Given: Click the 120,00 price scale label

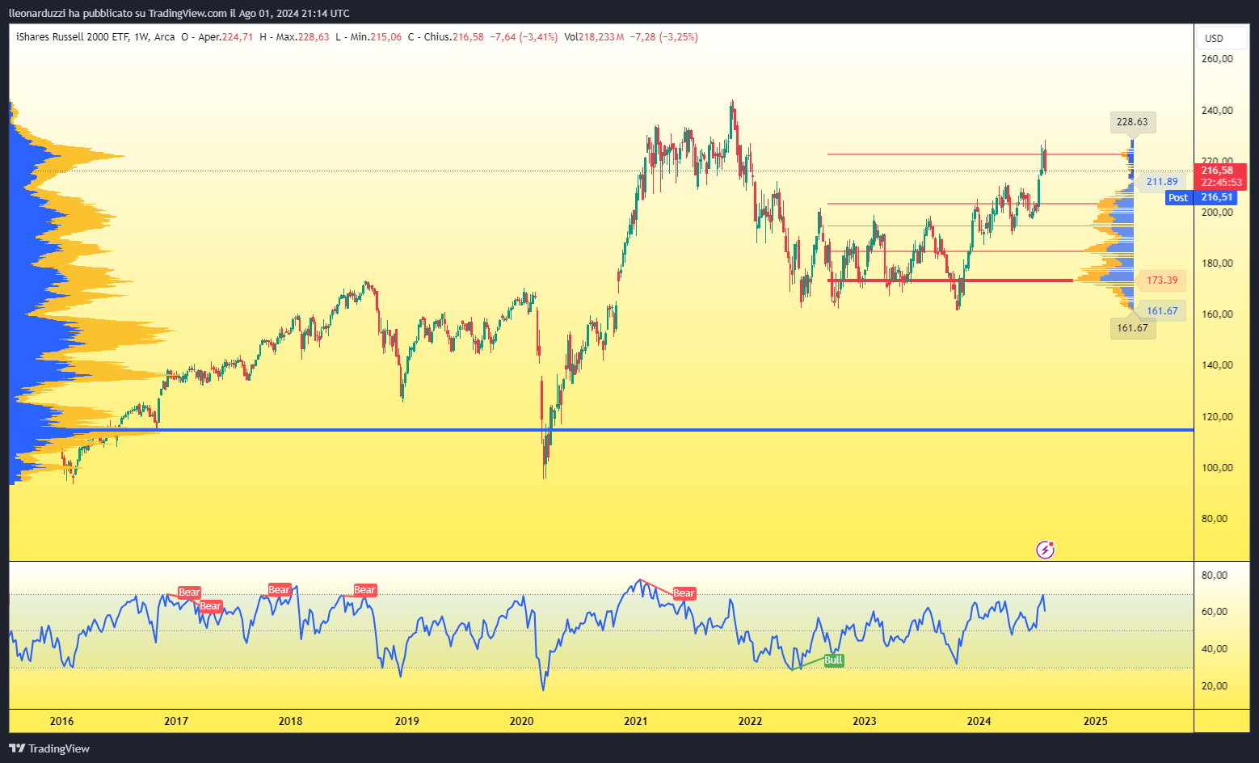Looking at the screenshot, I should pos(1217,417).
